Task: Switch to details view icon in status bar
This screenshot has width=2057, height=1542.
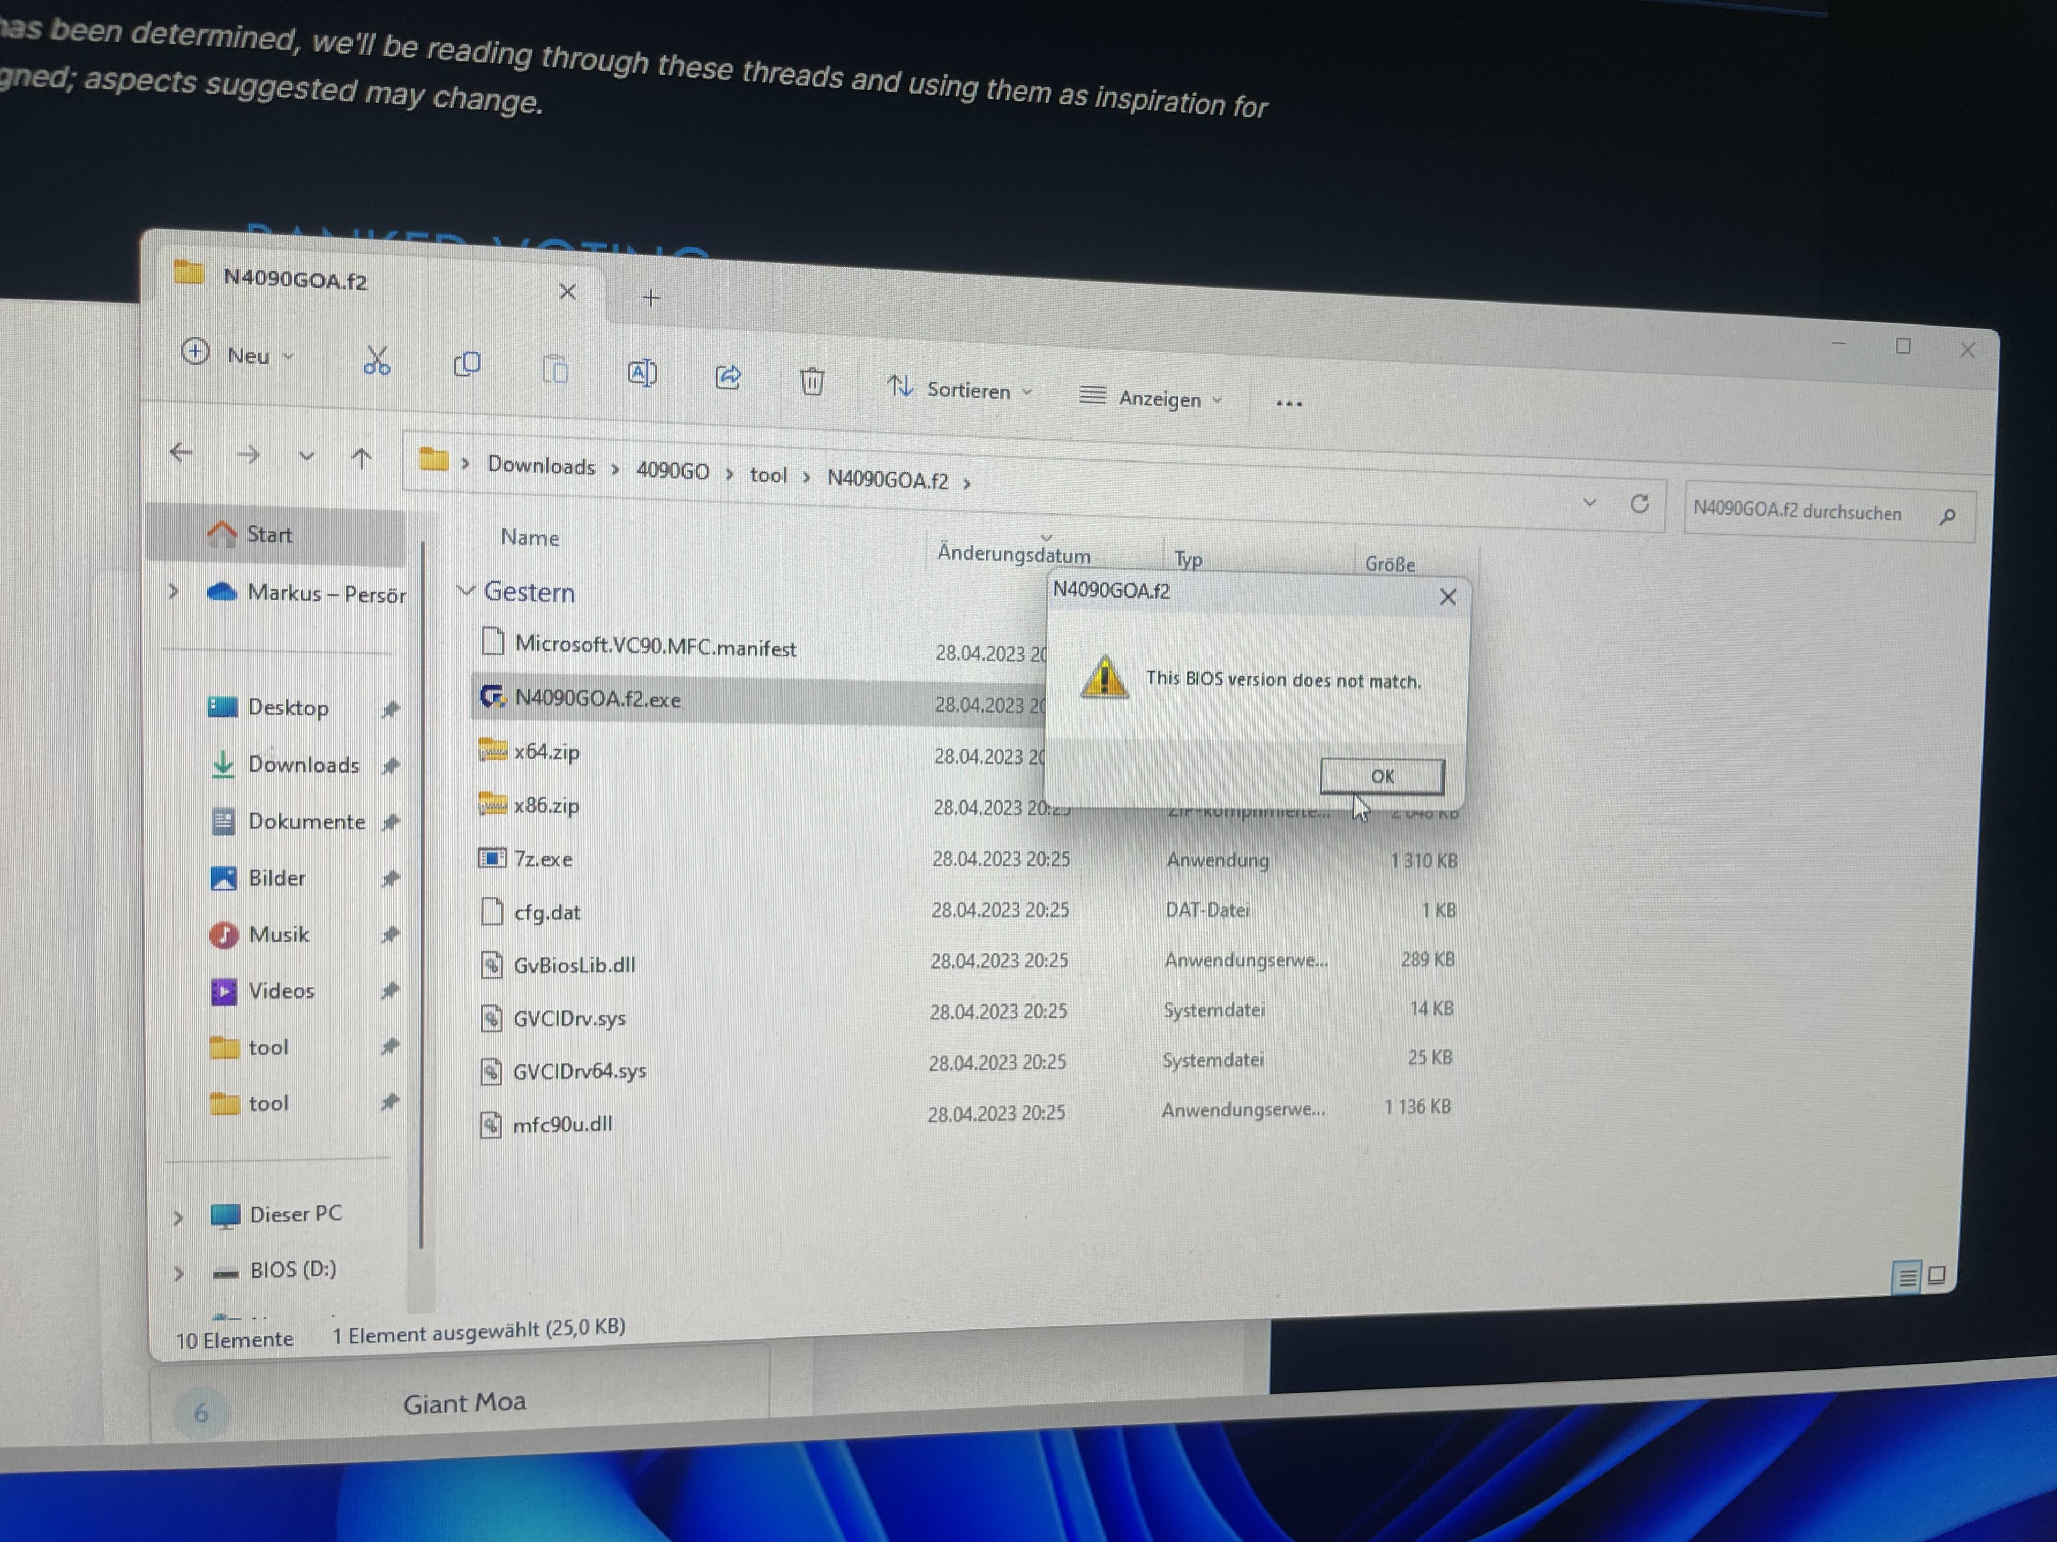Action: [x=1906, y=1277]
